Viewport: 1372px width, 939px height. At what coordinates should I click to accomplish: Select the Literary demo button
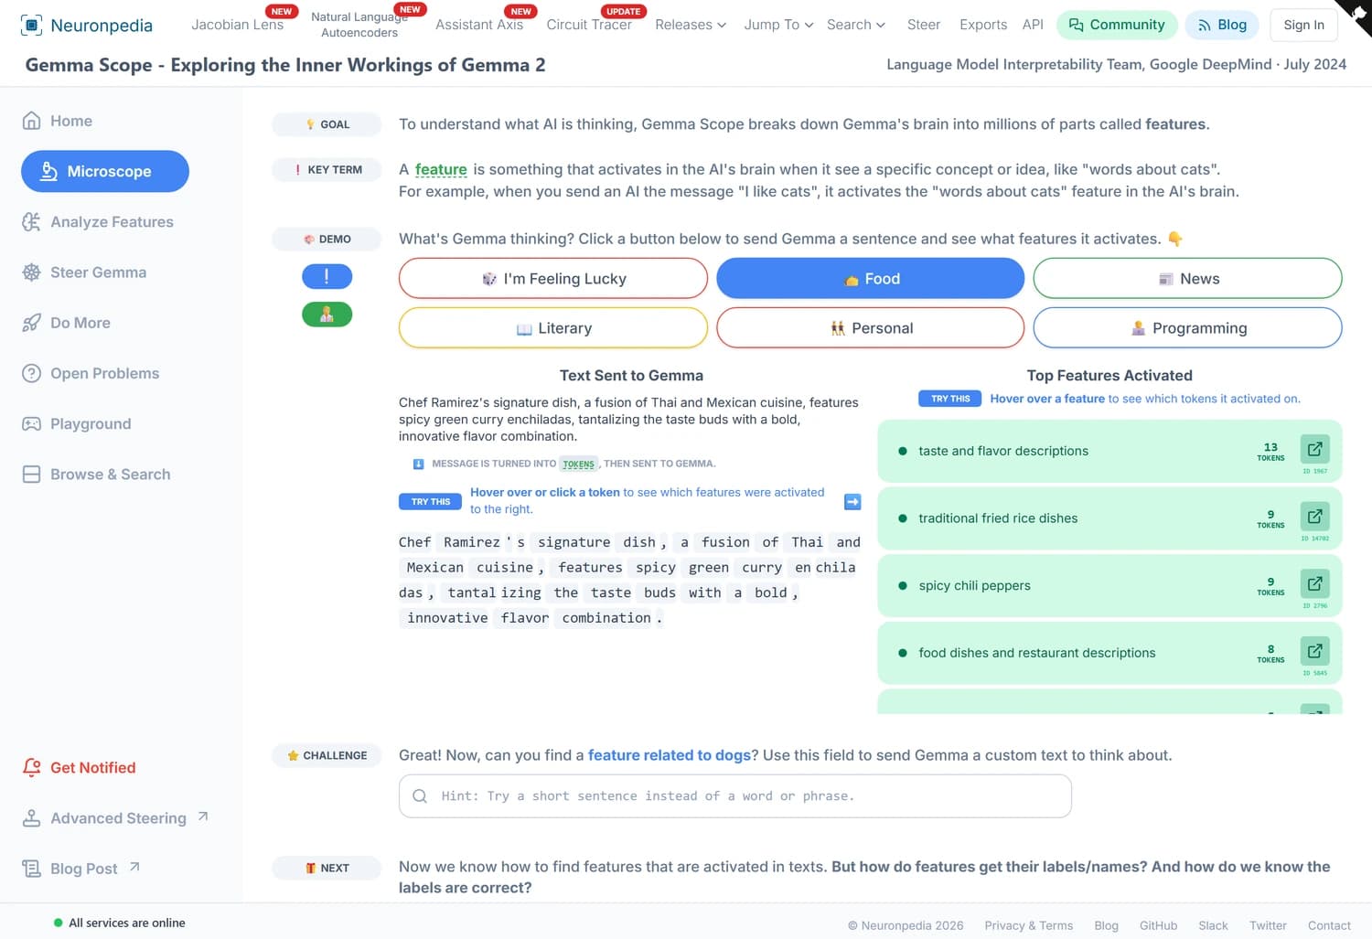553,327
